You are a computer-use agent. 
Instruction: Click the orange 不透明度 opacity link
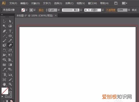111,10
